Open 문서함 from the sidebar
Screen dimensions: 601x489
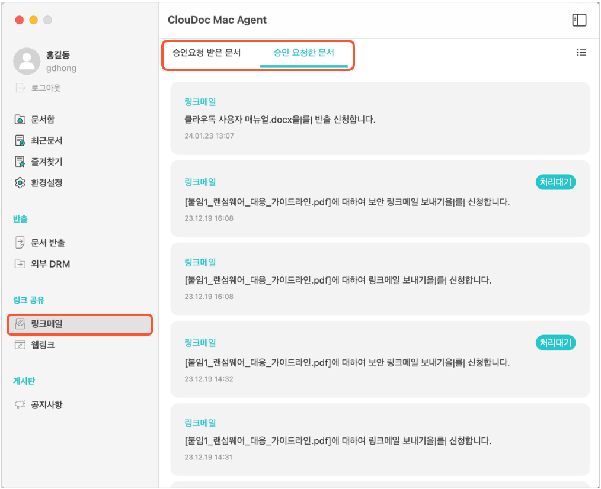(x=43, y=119)
